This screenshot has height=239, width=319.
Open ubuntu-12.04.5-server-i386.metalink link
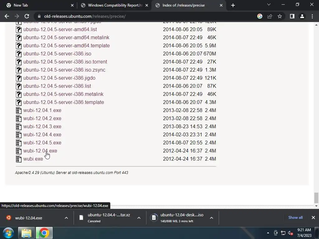63,94
